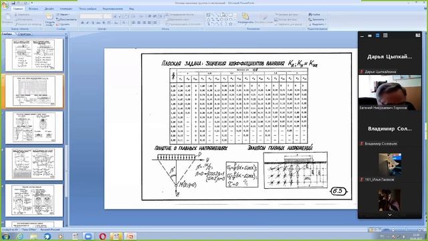Open Windows Start menu

(6, 236)
